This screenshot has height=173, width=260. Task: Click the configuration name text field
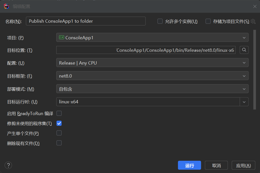point(86,21)
